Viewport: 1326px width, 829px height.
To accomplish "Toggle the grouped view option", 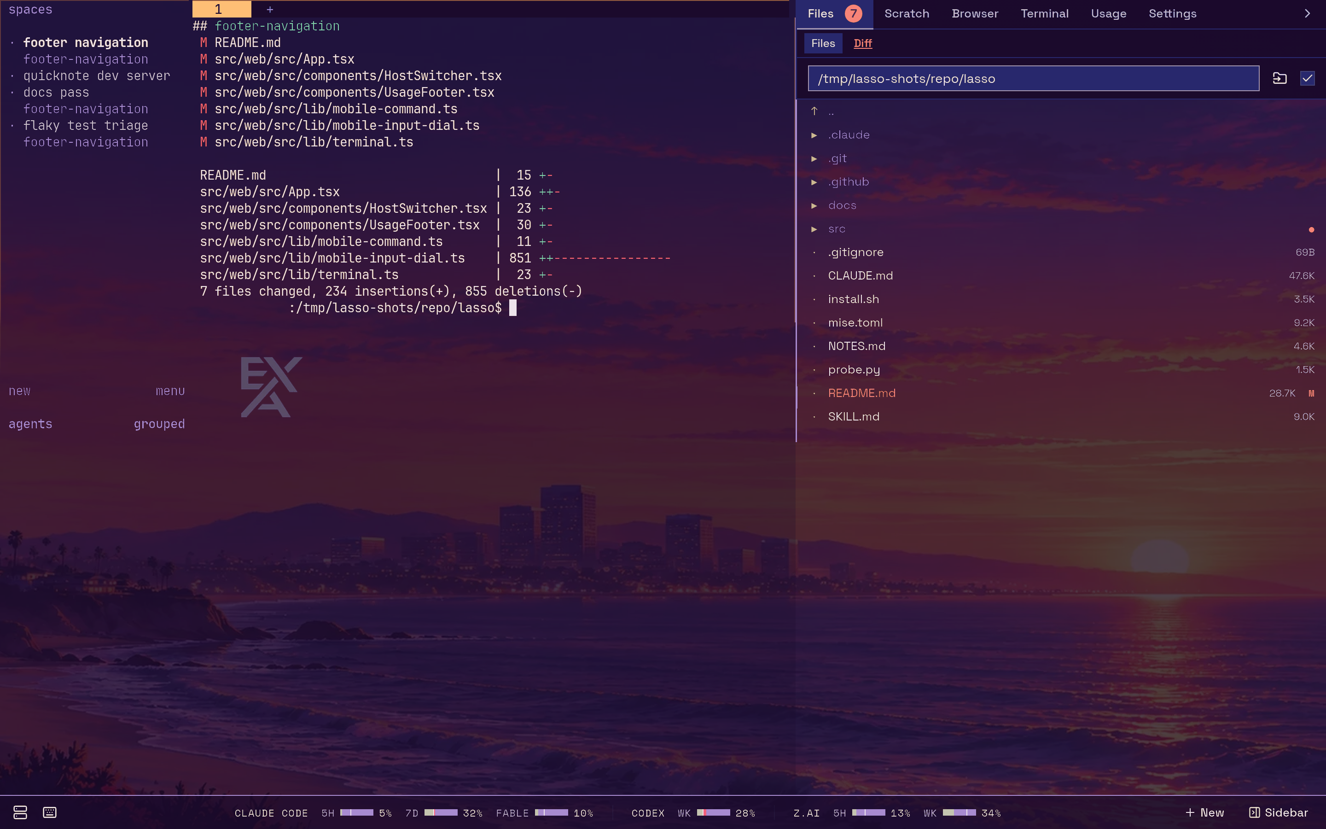I will click(159, 424).
